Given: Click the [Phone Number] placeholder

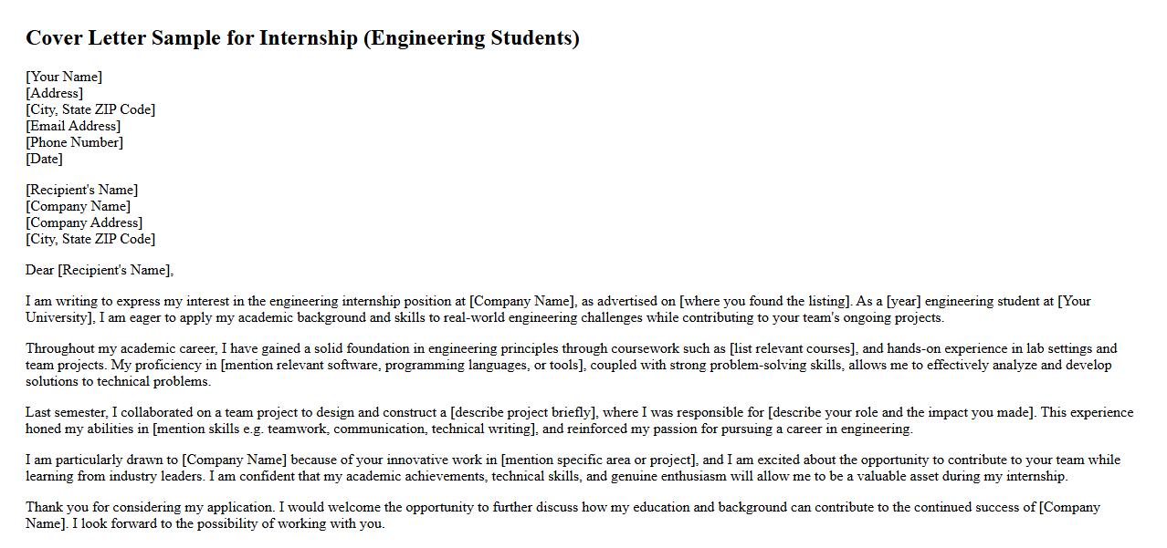Looking at the screenshot, I should 74,142.
